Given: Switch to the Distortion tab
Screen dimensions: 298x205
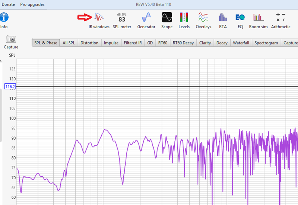Looking at the screenshot, I should [x=89, y=43].
